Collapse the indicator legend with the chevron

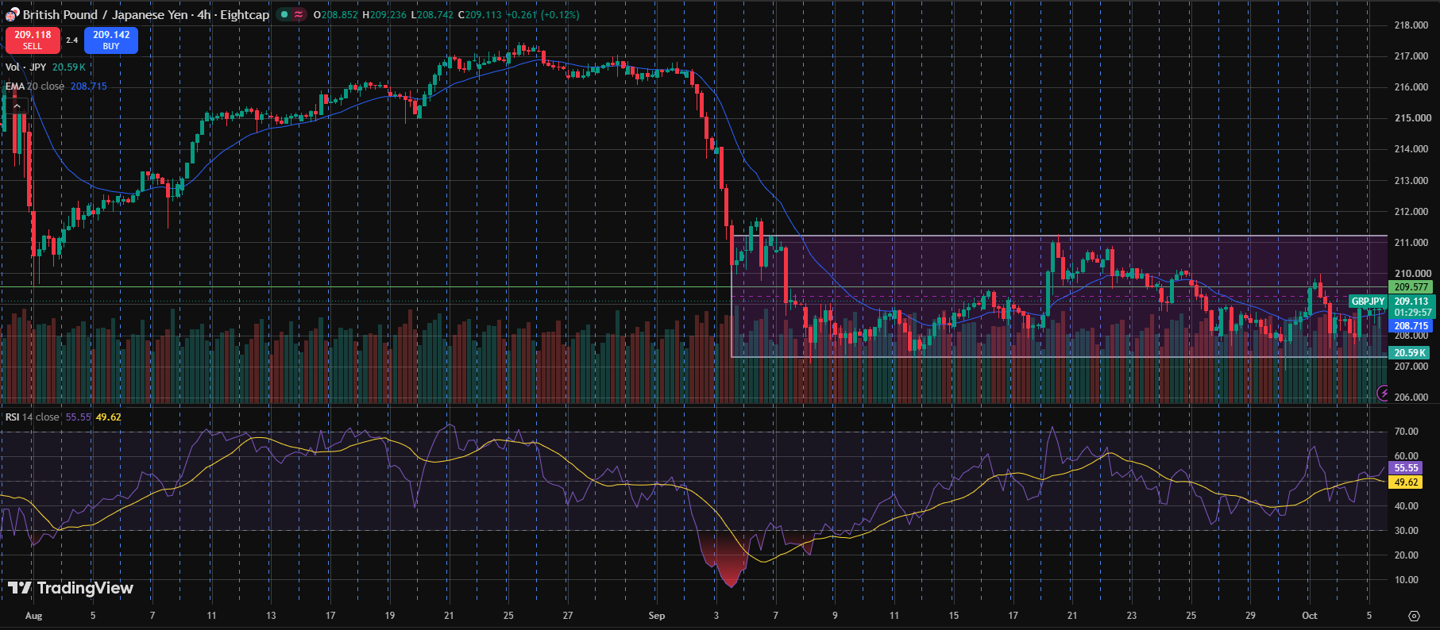(16, 105)
